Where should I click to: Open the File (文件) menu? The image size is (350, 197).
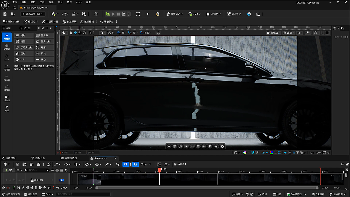tap(15, 2)
